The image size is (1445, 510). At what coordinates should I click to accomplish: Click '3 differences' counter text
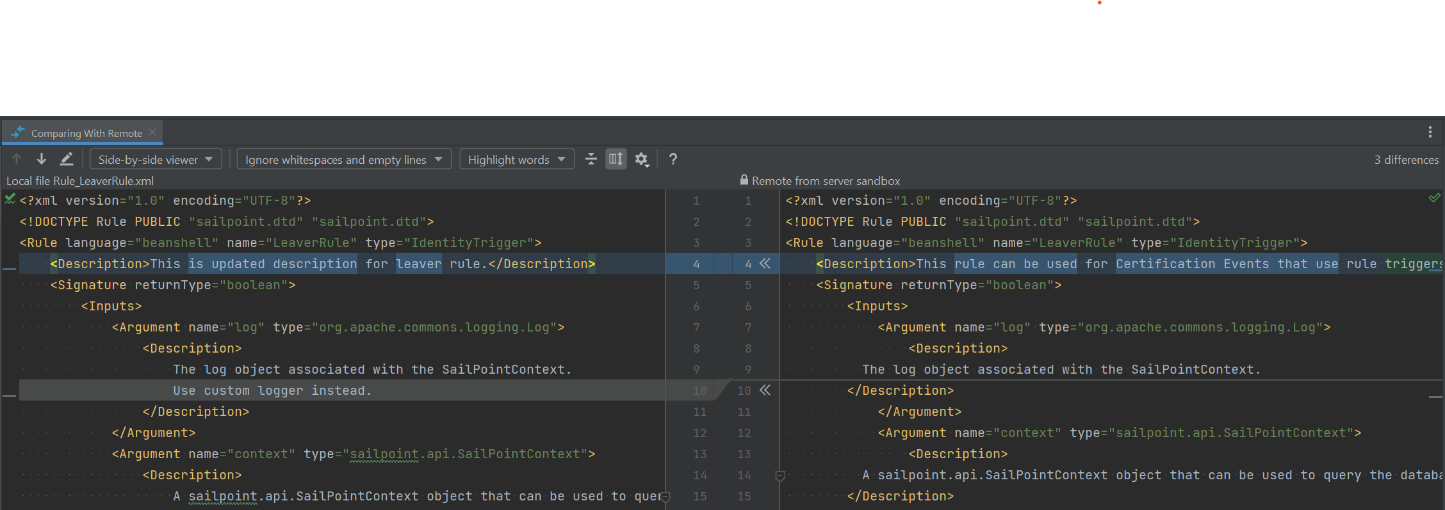pyautogui.click(x=1406, y=160)
